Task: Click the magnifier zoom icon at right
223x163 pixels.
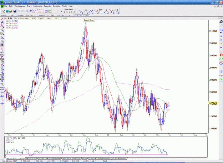Action: (221, 22)
